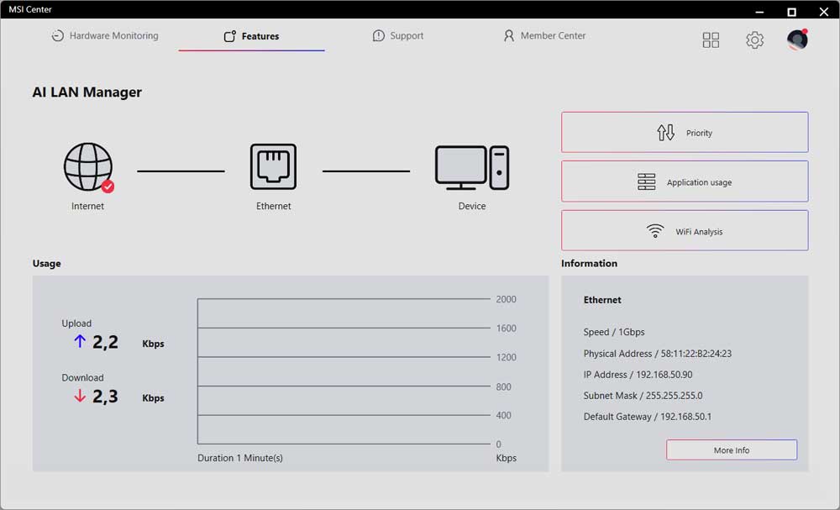The image size is (840, 510).
Task: Go to Member Center tab
Action: tap(544, 36)
